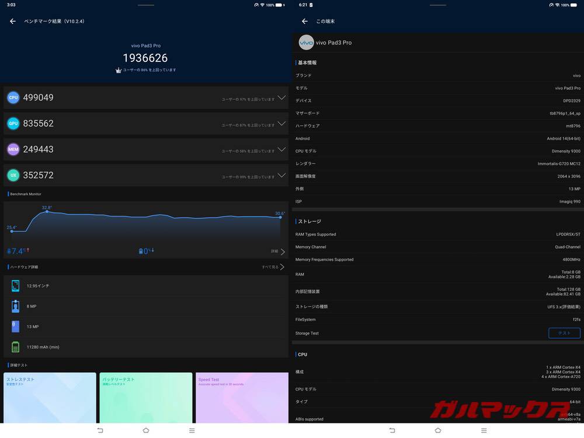
Task: Tap the thermometer icon showing 7.4 degrees
Action: (11, 251)
